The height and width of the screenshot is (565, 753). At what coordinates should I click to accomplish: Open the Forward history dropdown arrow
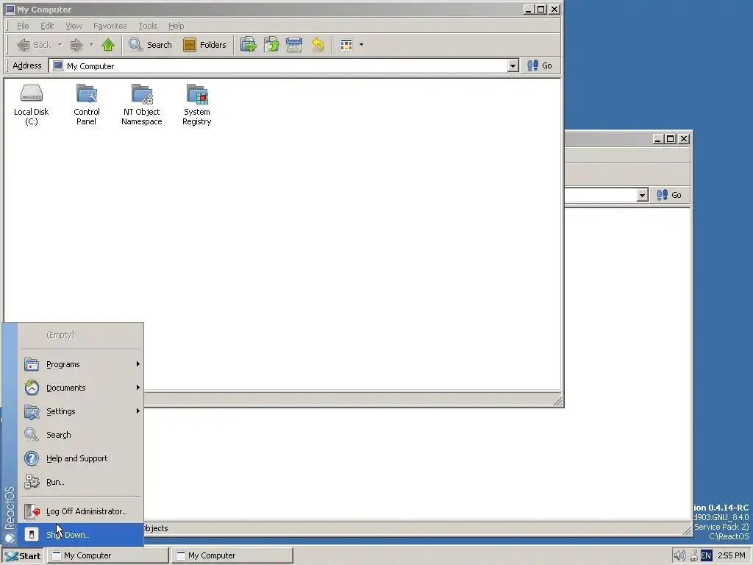point(91,45)
